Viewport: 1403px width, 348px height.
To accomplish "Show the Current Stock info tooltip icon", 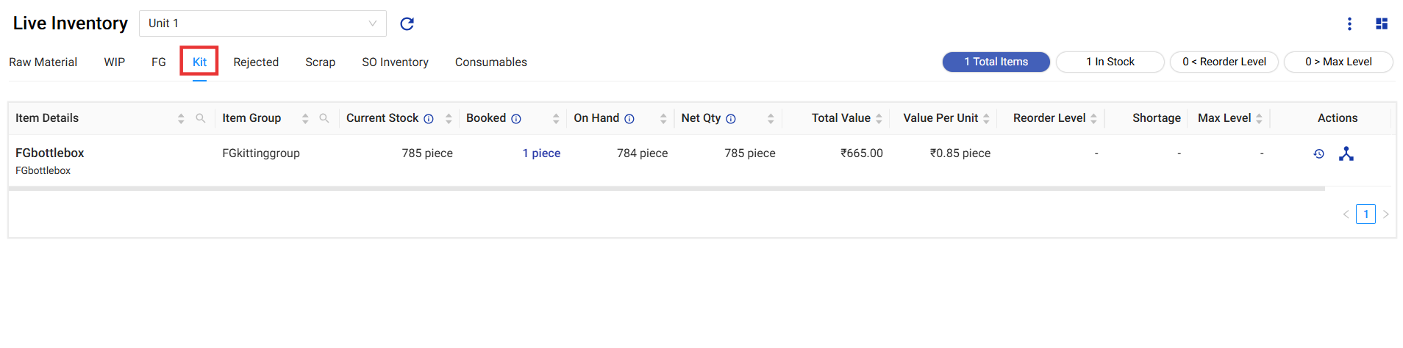I will click(429, 119).
